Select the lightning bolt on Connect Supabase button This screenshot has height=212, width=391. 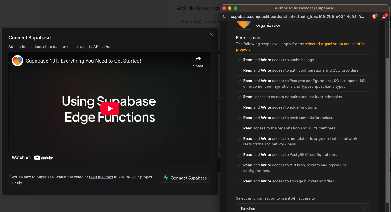[166, 178]
